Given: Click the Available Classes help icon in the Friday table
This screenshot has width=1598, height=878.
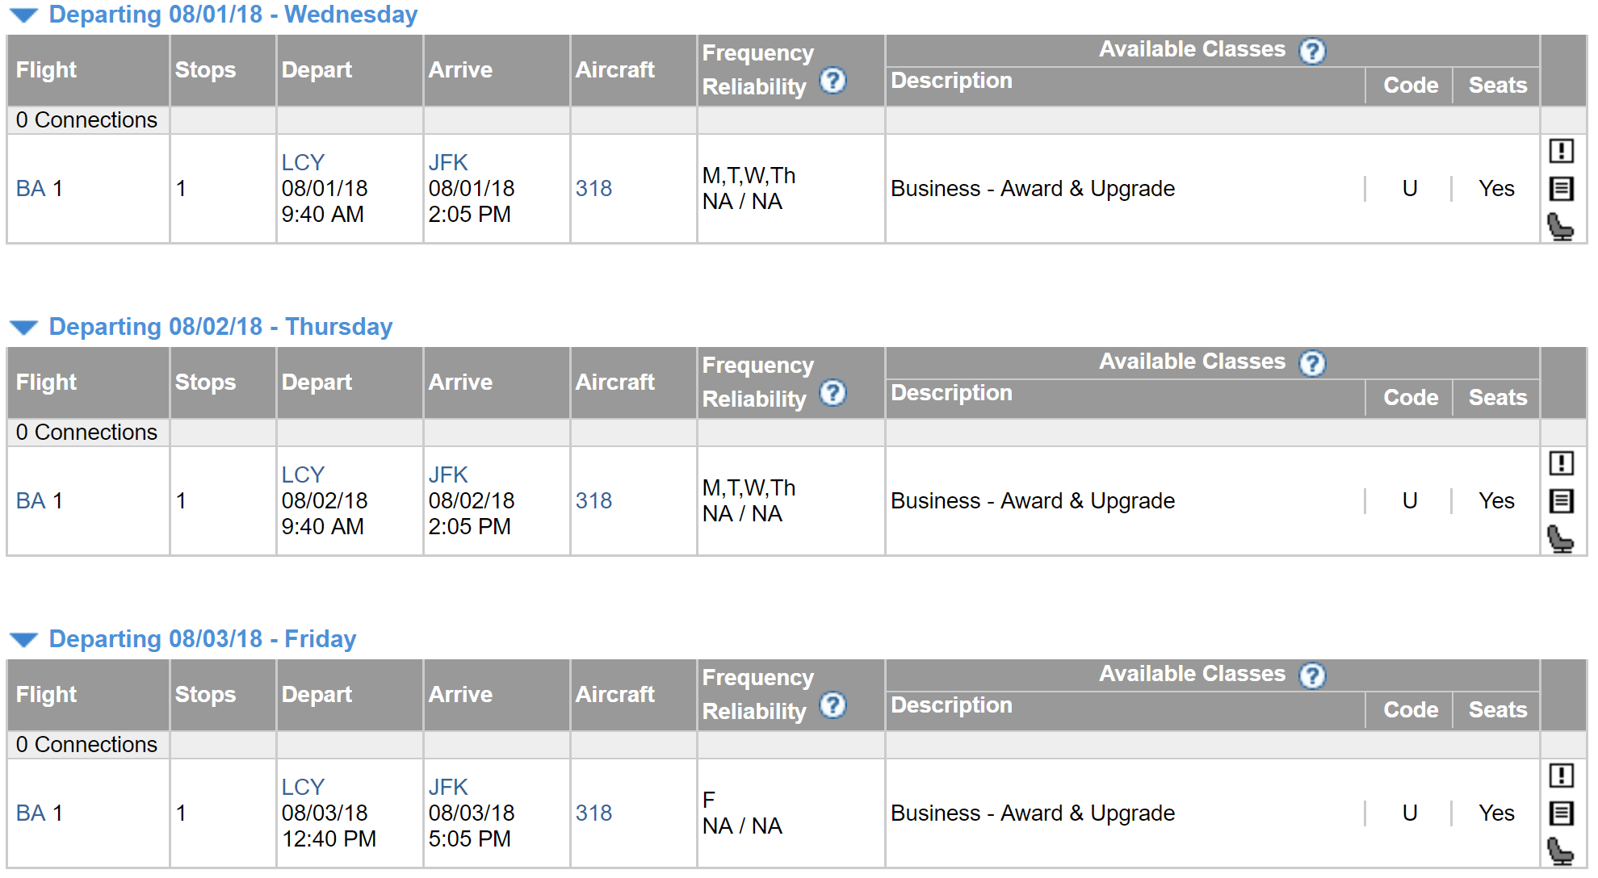Looking at the screenshot, I should pyautogui.click(x=1312, y=675).
